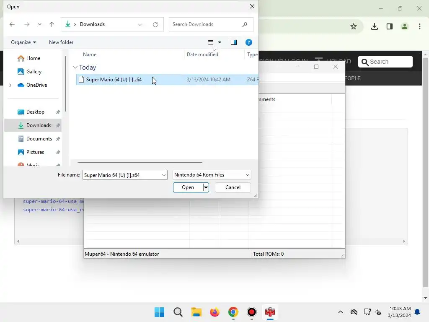Click Total ROMs: 0 in Mupen64 status bar
429x322 pixels.
(x=268, y=254)
